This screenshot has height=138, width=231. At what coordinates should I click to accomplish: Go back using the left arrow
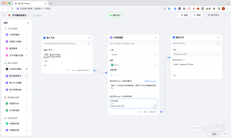click(x=4, y=15)
